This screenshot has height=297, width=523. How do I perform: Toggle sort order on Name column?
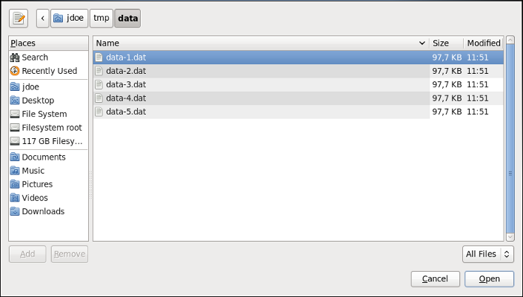click(x=261, y=43)
